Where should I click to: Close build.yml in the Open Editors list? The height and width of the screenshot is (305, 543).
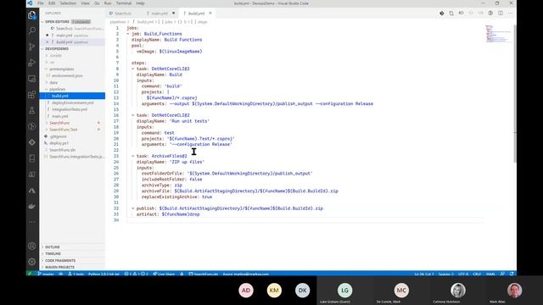click(48, 42)
